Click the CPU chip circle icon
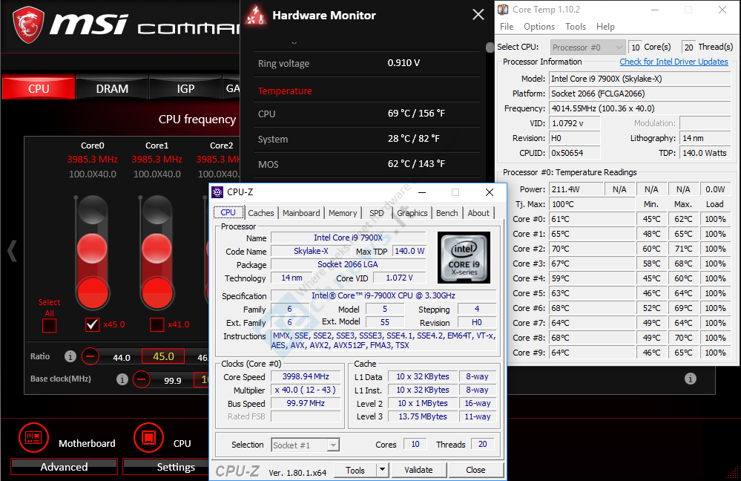The width and height of the screenshot is (741, 481). [148, 437]
